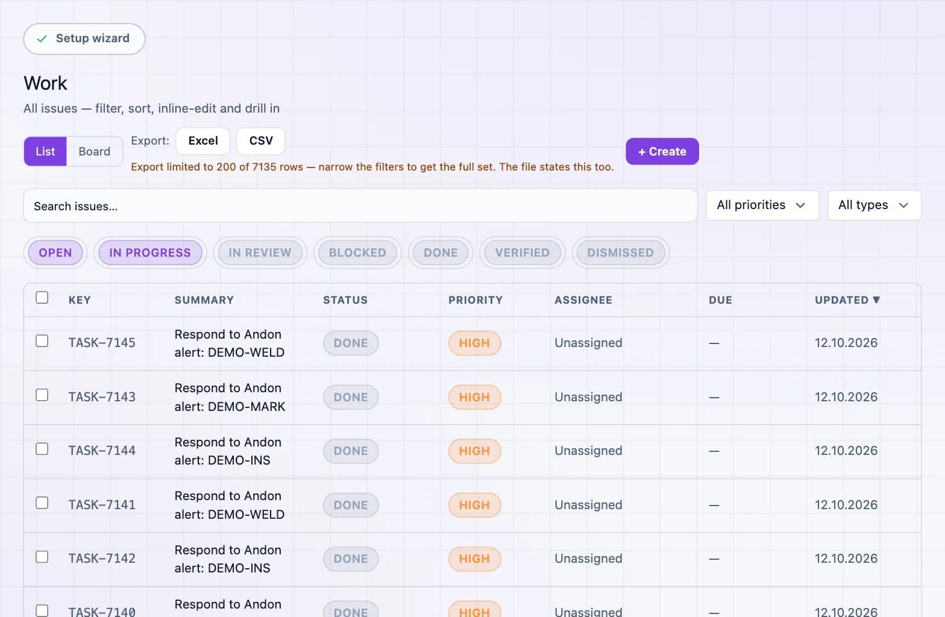Click the due dash for TASK-7143
Screen dimensions: 945x617
point(714,397)
